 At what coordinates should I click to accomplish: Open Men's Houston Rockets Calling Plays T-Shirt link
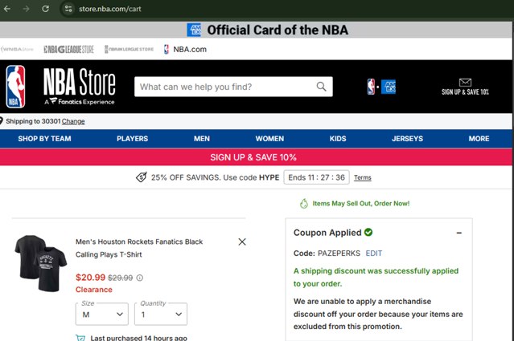[x=139, y=248]
